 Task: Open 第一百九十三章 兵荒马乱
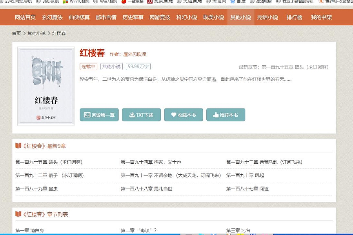(x=264, y=162)
